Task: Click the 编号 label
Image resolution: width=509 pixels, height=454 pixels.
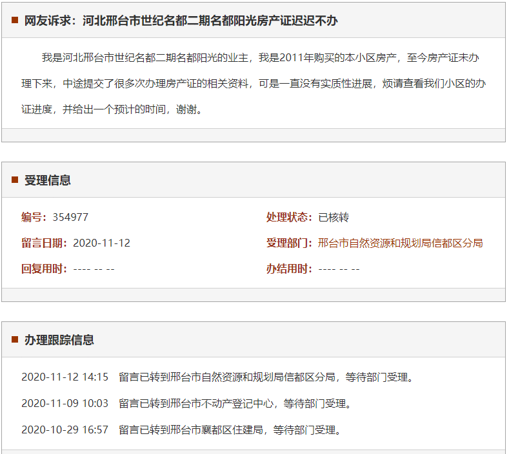Action: click(34, 217)
